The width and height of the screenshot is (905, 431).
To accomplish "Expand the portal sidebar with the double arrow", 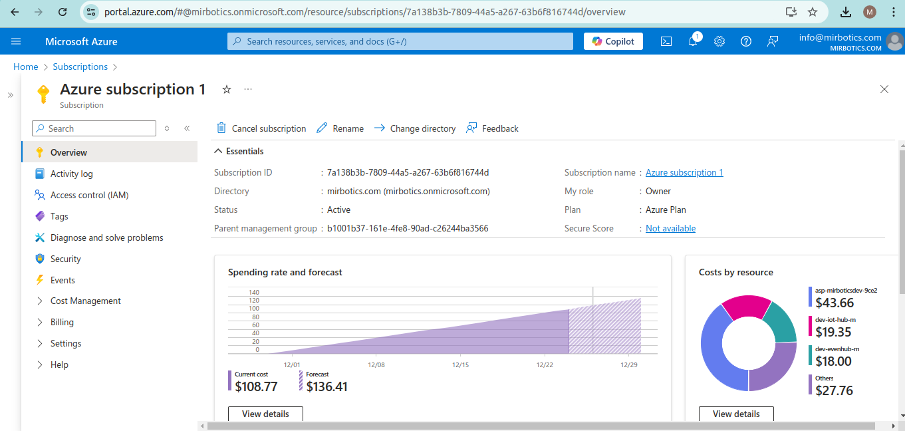I will coord(10,95).
